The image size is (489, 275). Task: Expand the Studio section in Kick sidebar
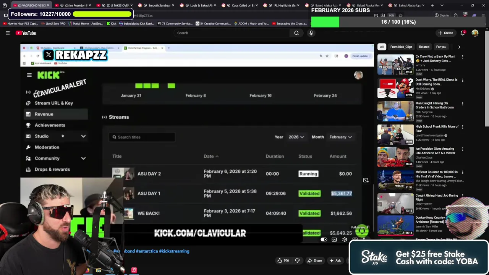83,136
